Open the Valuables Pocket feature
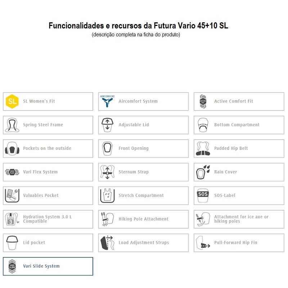The image size is (288, 288). coord(48,195)
